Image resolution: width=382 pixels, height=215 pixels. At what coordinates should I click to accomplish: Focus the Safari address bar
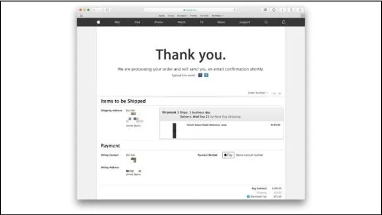(x=190, y=10)
